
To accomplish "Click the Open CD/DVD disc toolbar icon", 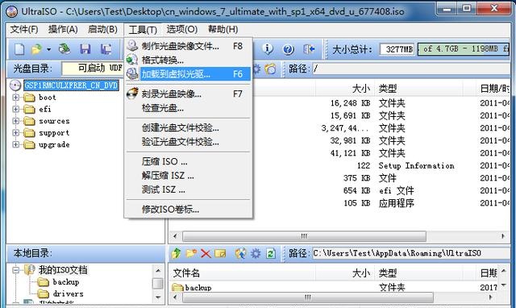I will 64,49.
